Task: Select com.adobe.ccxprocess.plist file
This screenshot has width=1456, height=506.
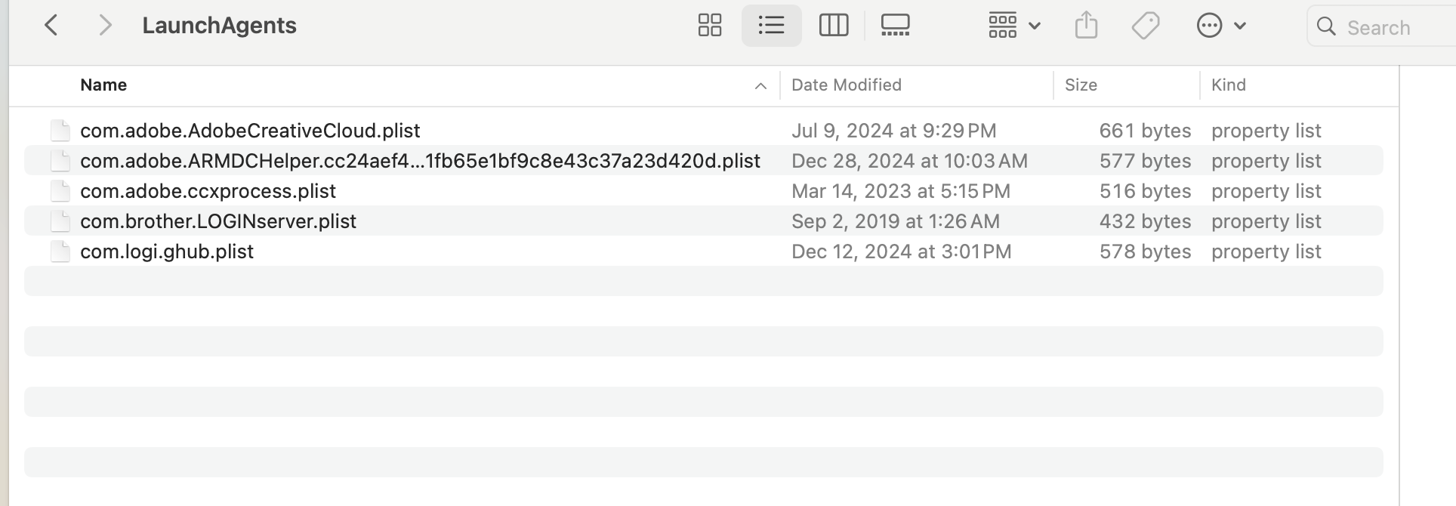Action: pos(208,191)
